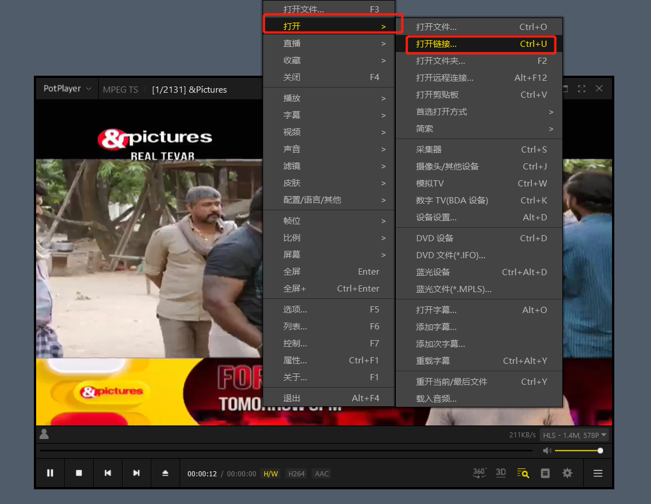Viewport: 651px width, 504px height.
Task: Open the playlist search icon
Action: [523, 473]
